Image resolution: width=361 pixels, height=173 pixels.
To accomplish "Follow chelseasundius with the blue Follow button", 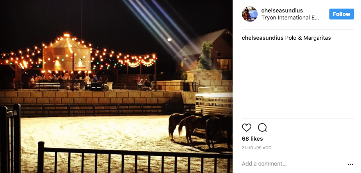I will tap(341, 14).
